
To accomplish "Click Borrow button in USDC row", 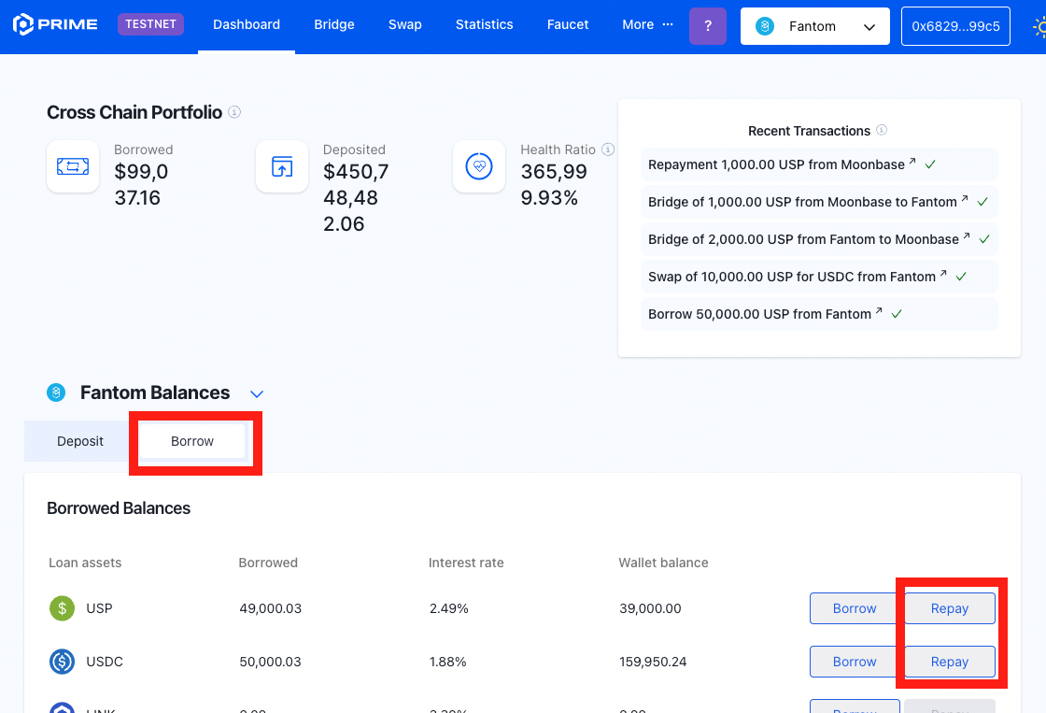I will (855, 662).
